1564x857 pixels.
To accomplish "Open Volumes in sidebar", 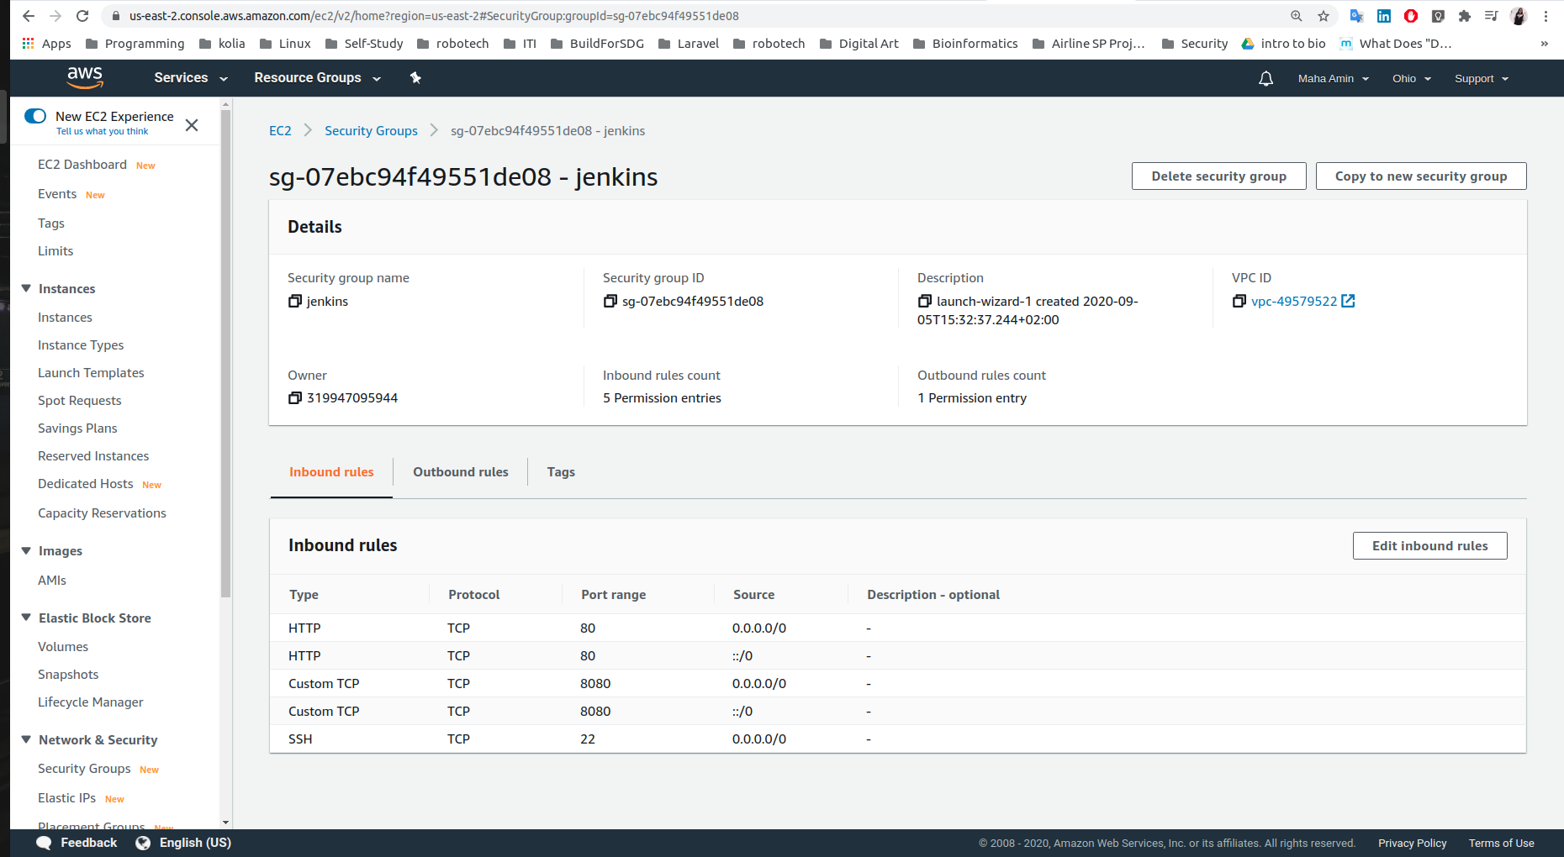I will (x=63, y=646).
